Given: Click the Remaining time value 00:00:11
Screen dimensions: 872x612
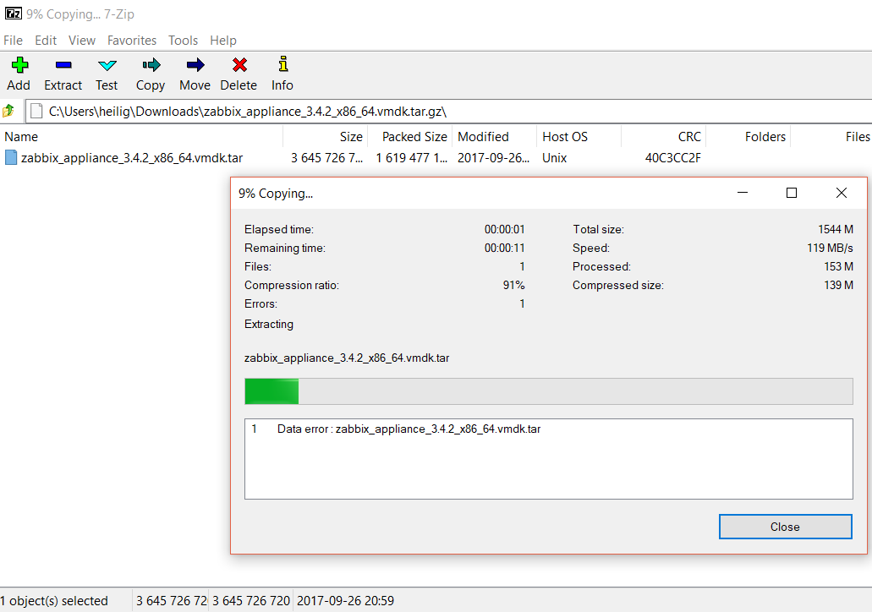Looking at the screenshot, I should 504,248.
